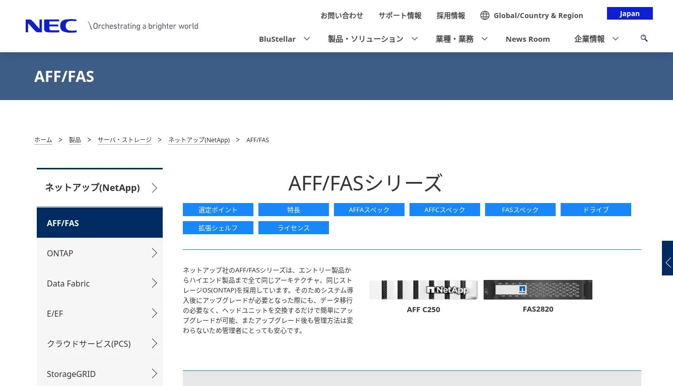
Task: Expand the 業種・業務 dropdown chevron
Action: (x=484, y=39)
